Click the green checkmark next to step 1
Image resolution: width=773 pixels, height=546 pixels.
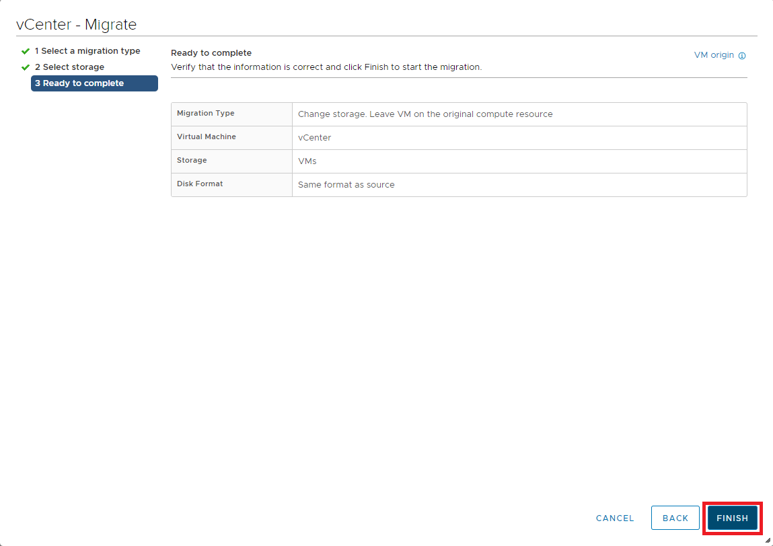coord(26,51)
